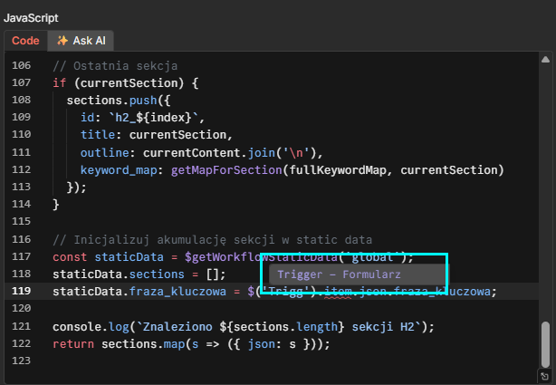Open the code editor in expanded view
The width and height of the screenshot is (556, 385).
[x=544, y=377]
